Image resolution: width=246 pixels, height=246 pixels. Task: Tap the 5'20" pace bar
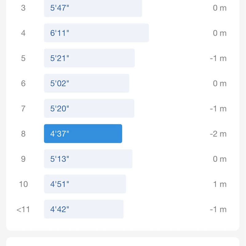click(89, 108)
